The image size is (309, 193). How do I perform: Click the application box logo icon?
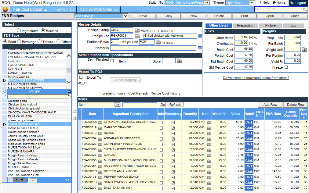[x=5, y=9]
